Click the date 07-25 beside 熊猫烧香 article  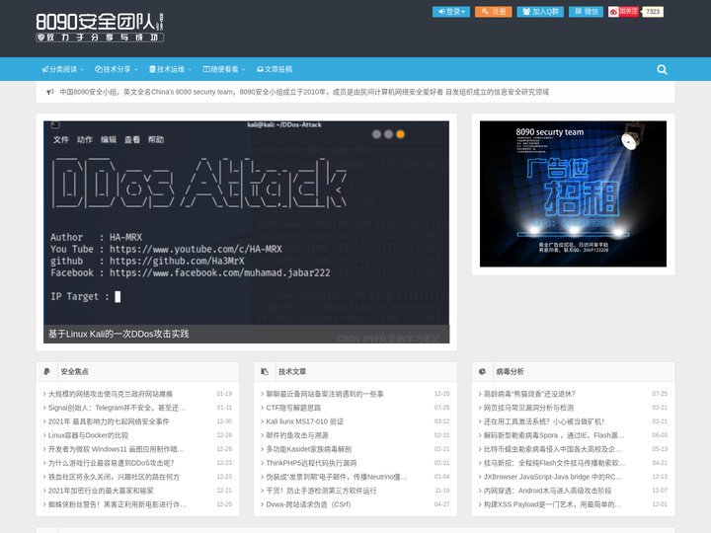tap(660, 394)
